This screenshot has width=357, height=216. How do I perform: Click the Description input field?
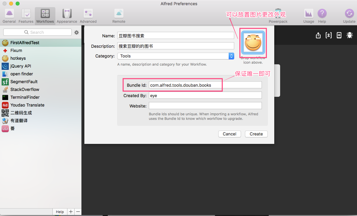pos(176,46)
